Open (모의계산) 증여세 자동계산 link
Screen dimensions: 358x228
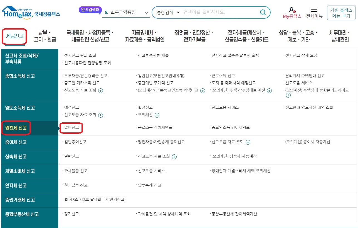(x=308, y=142)
